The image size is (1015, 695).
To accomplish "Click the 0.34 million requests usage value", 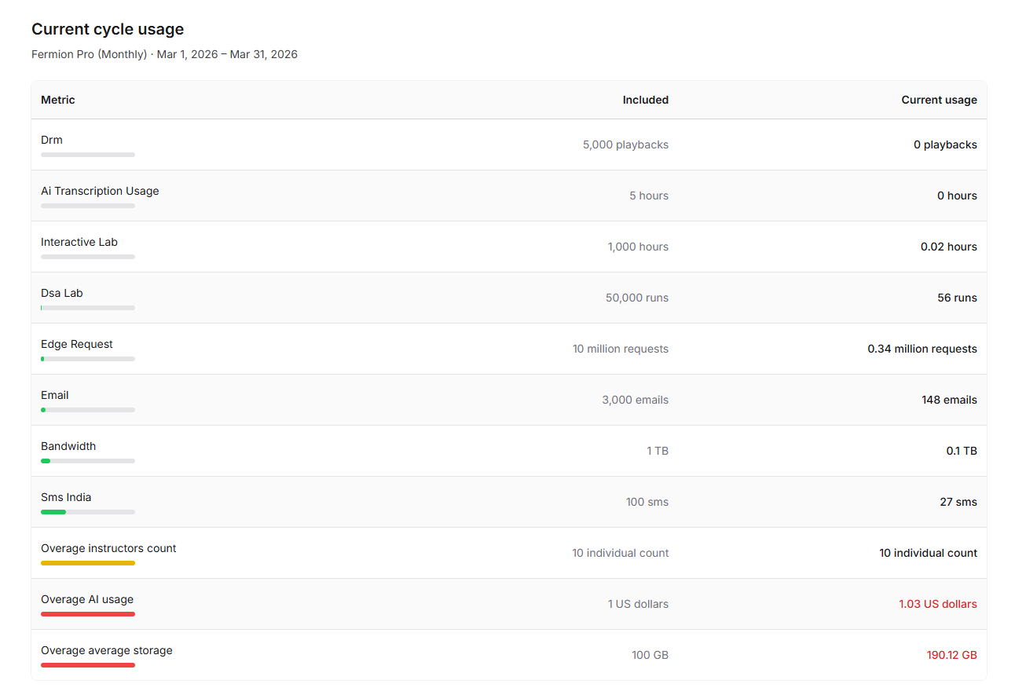I will point(922,349).
